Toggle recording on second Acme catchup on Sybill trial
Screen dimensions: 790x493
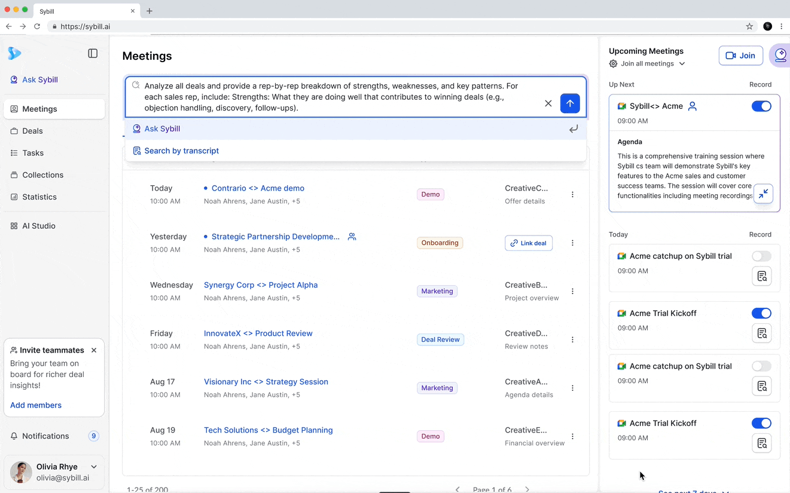point(761,366)
